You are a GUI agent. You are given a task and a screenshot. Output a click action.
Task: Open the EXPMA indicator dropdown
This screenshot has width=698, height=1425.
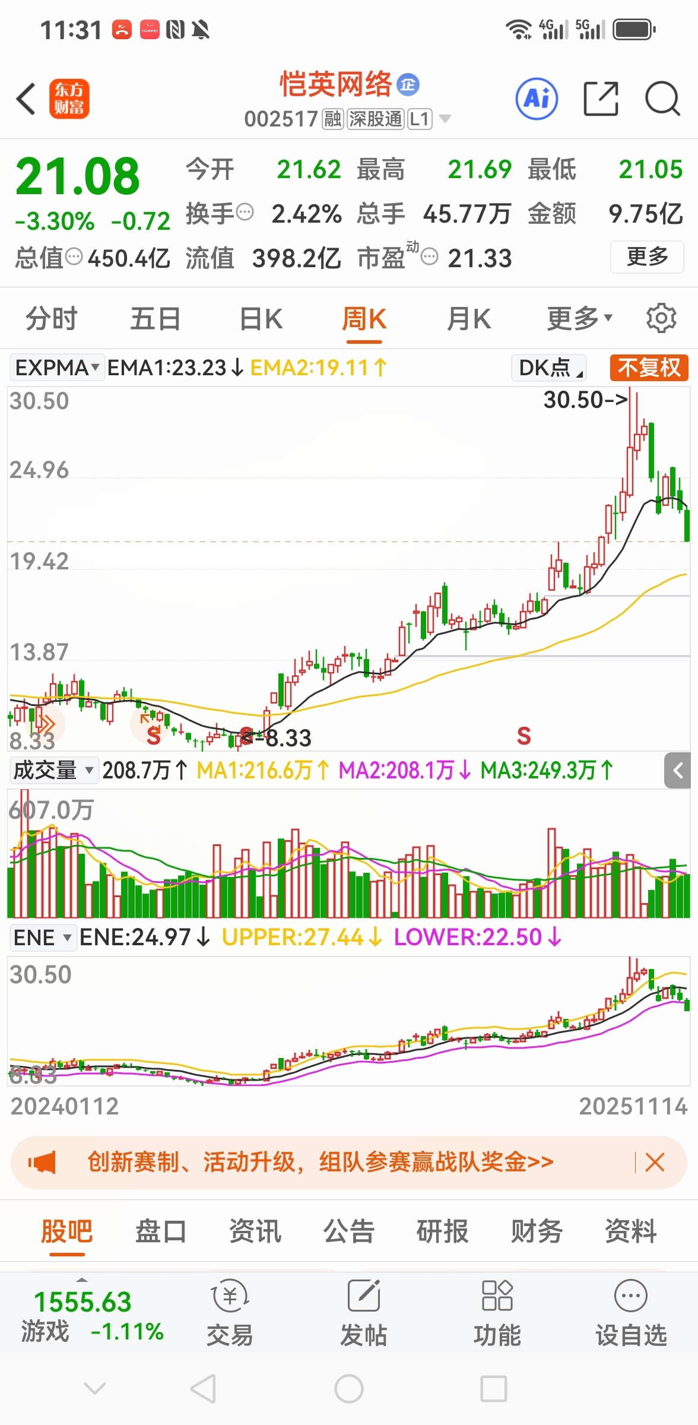pyautogui.click(x=57, y=368)
